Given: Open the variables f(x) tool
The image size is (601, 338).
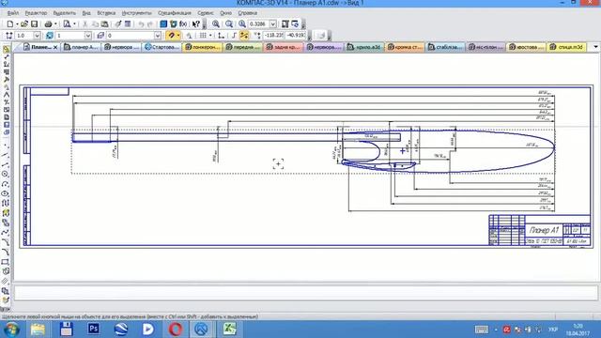Looking at the screenshot, I should pyautogui.click(x=183, y=23).
